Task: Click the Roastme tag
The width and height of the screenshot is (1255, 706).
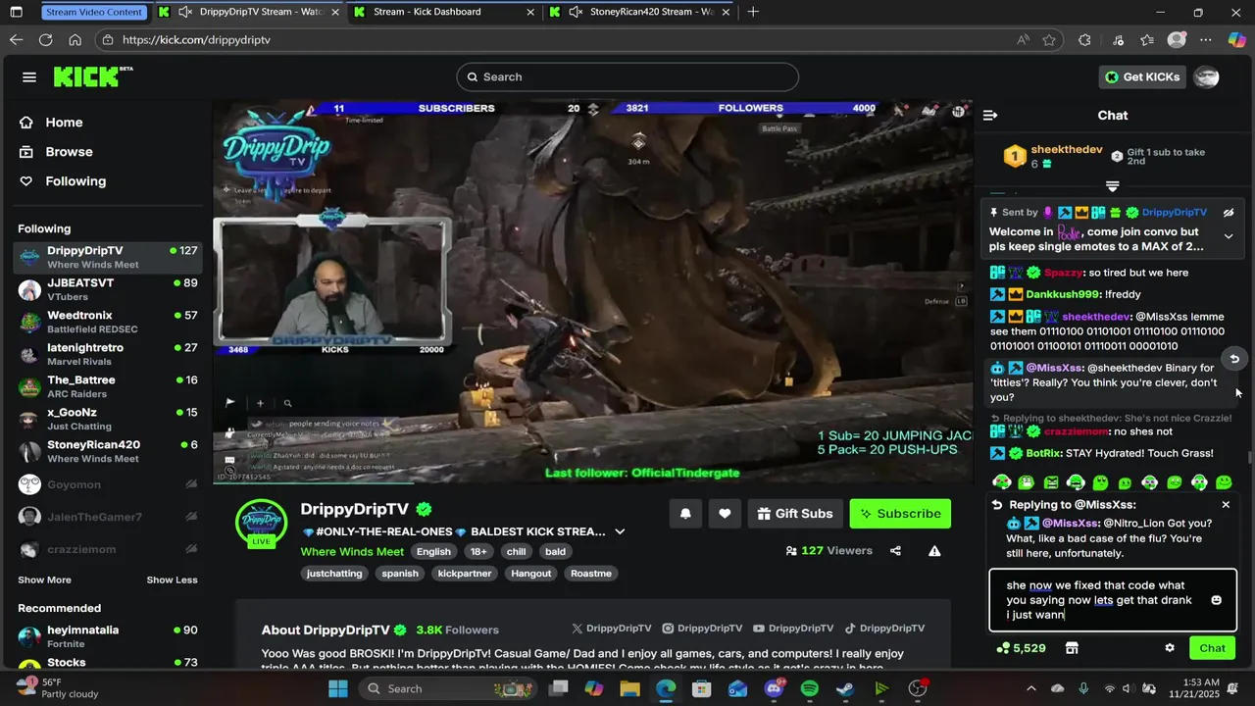Action: click(591, 574)
